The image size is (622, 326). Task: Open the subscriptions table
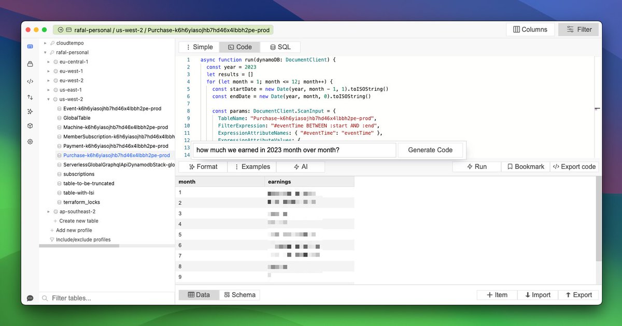79,174
